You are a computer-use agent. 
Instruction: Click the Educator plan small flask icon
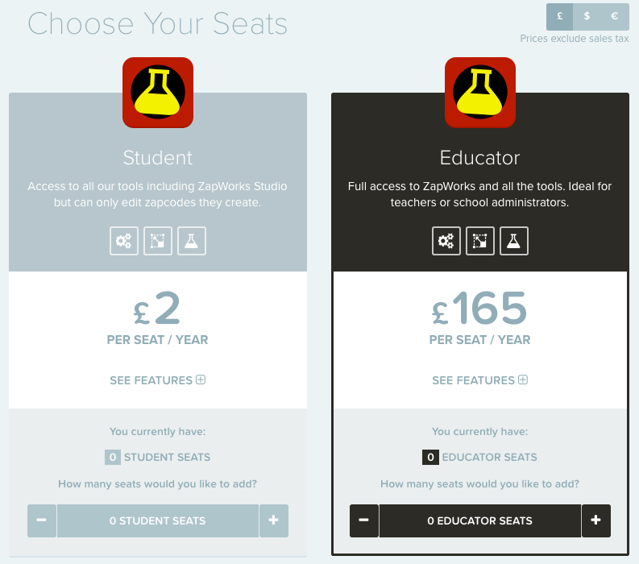tap(514, 241)
